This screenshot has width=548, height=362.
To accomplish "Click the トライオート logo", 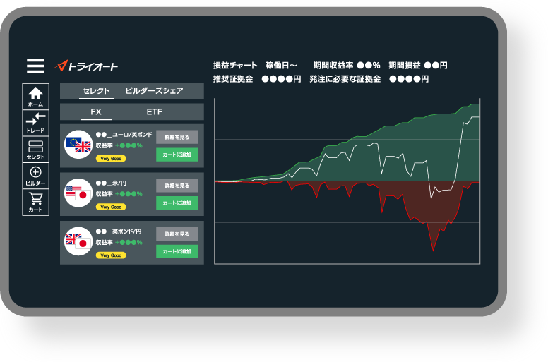I will [88, 66].
